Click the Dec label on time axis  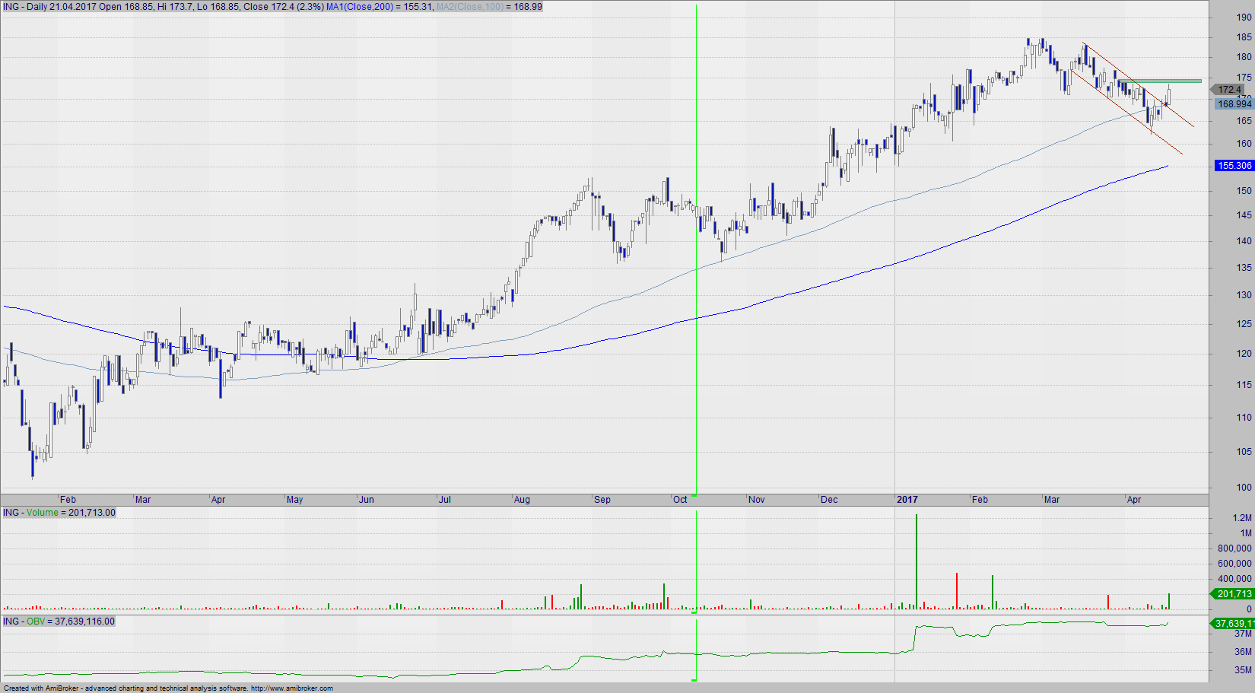(x=829, y=500)
